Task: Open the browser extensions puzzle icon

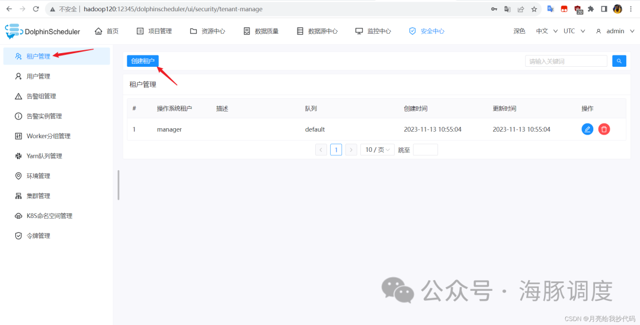Action: [591, 9]
